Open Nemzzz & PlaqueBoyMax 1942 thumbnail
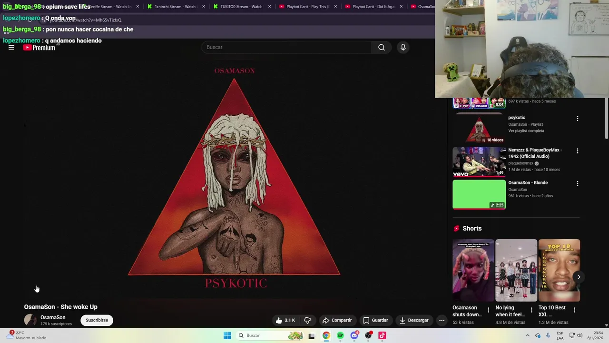The height and width of the screenshot is (343, 609). click(479, 162)
